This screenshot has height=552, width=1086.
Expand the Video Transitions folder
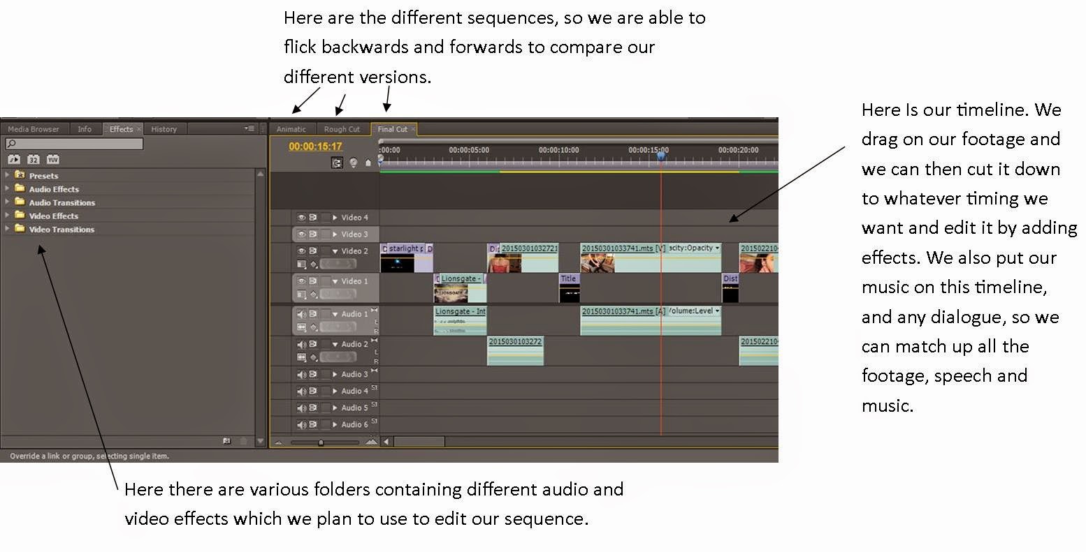7,228
